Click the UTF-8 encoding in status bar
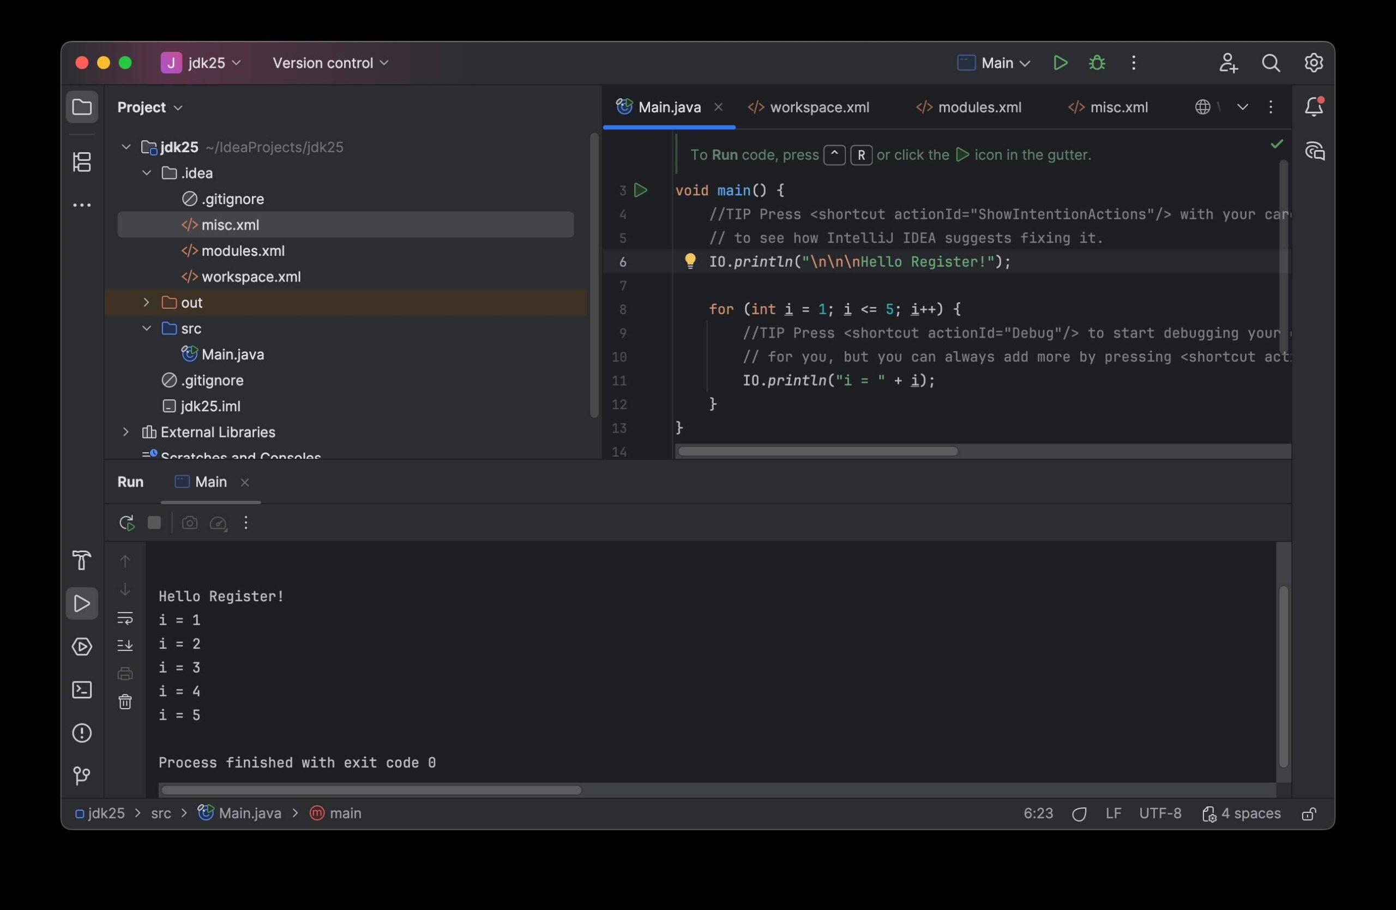1396x910 pixels. 1160,814
